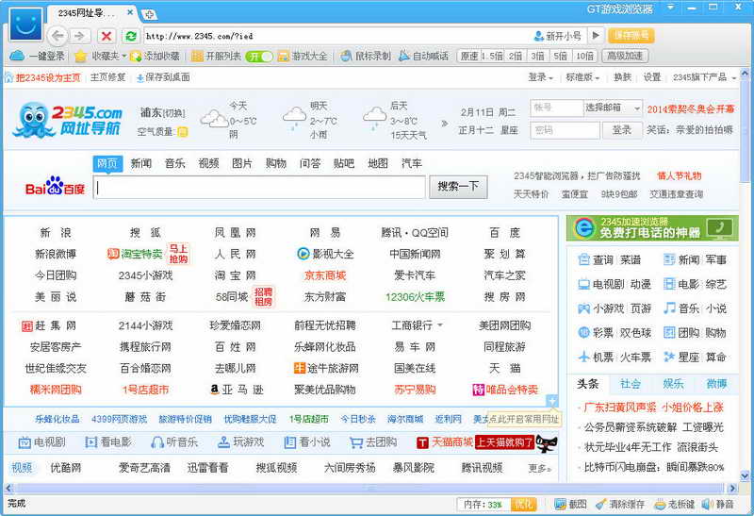Screen dimensions: 754x516
Task: Click 截图 screenshot icon in status bar
Action: pyautogui.click(x=560, y=504)
